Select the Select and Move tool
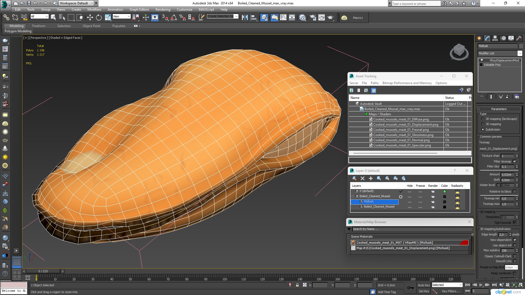 (90, 18)
